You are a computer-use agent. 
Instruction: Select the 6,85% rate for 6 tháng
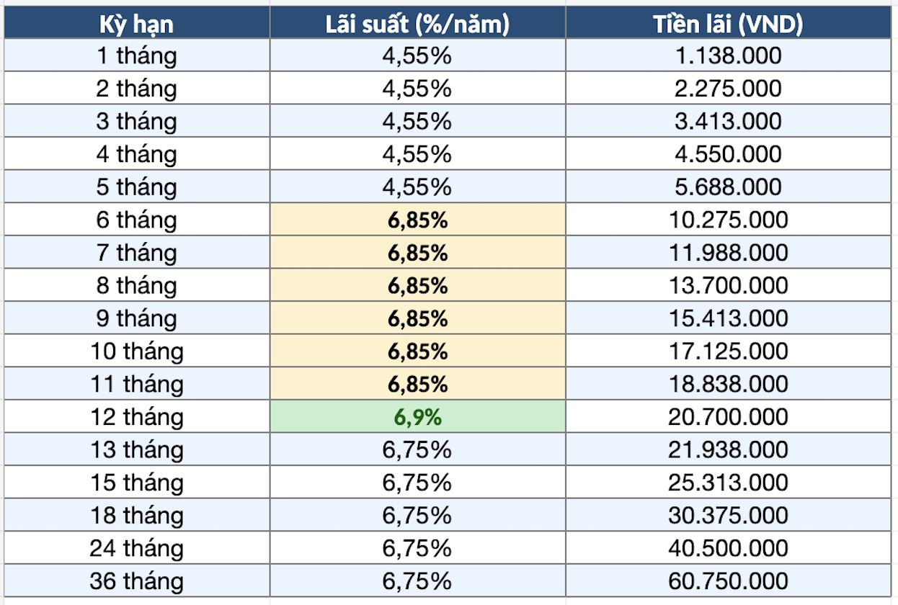(418, 220)
